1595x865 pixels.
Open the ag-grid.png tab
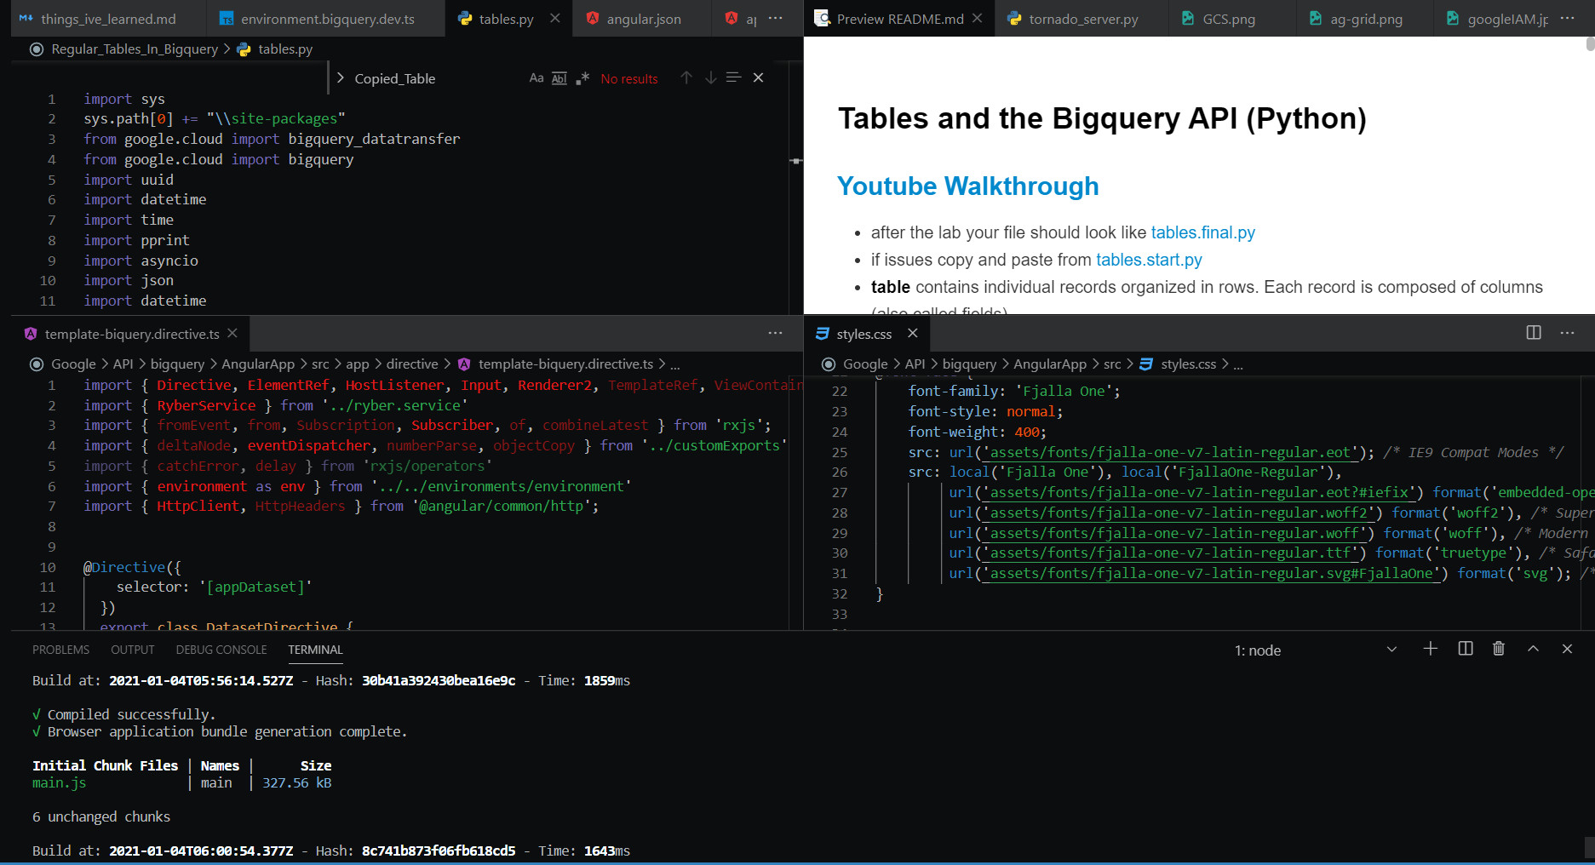point(1366,19)
